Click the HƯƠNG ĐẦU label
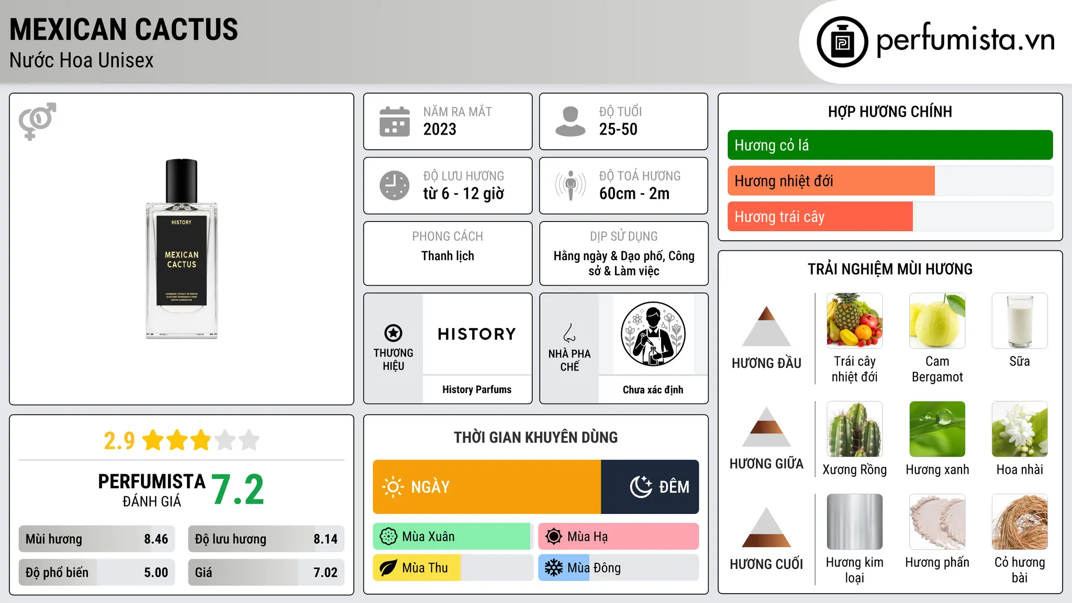This screenshot has width=1072, height=603. click(x=766, y=363)
